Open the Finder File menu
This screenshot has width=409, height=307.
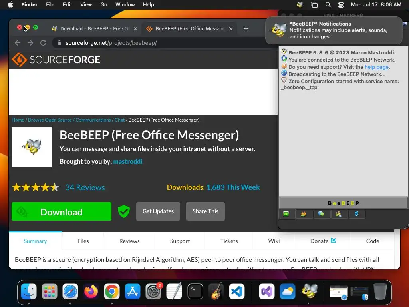[x=50, y=4]
